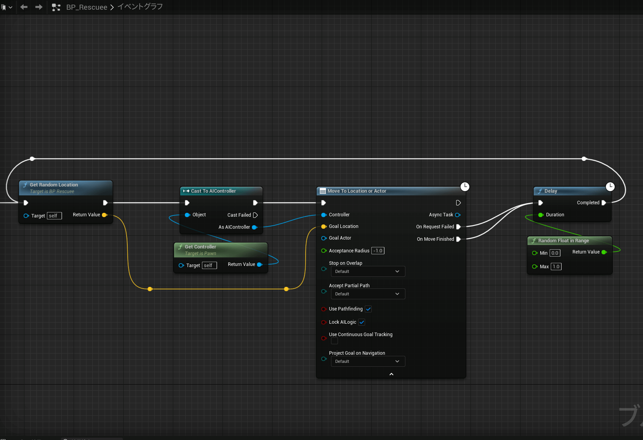Click the Delay node Completed pin

(x=604, y=203)
